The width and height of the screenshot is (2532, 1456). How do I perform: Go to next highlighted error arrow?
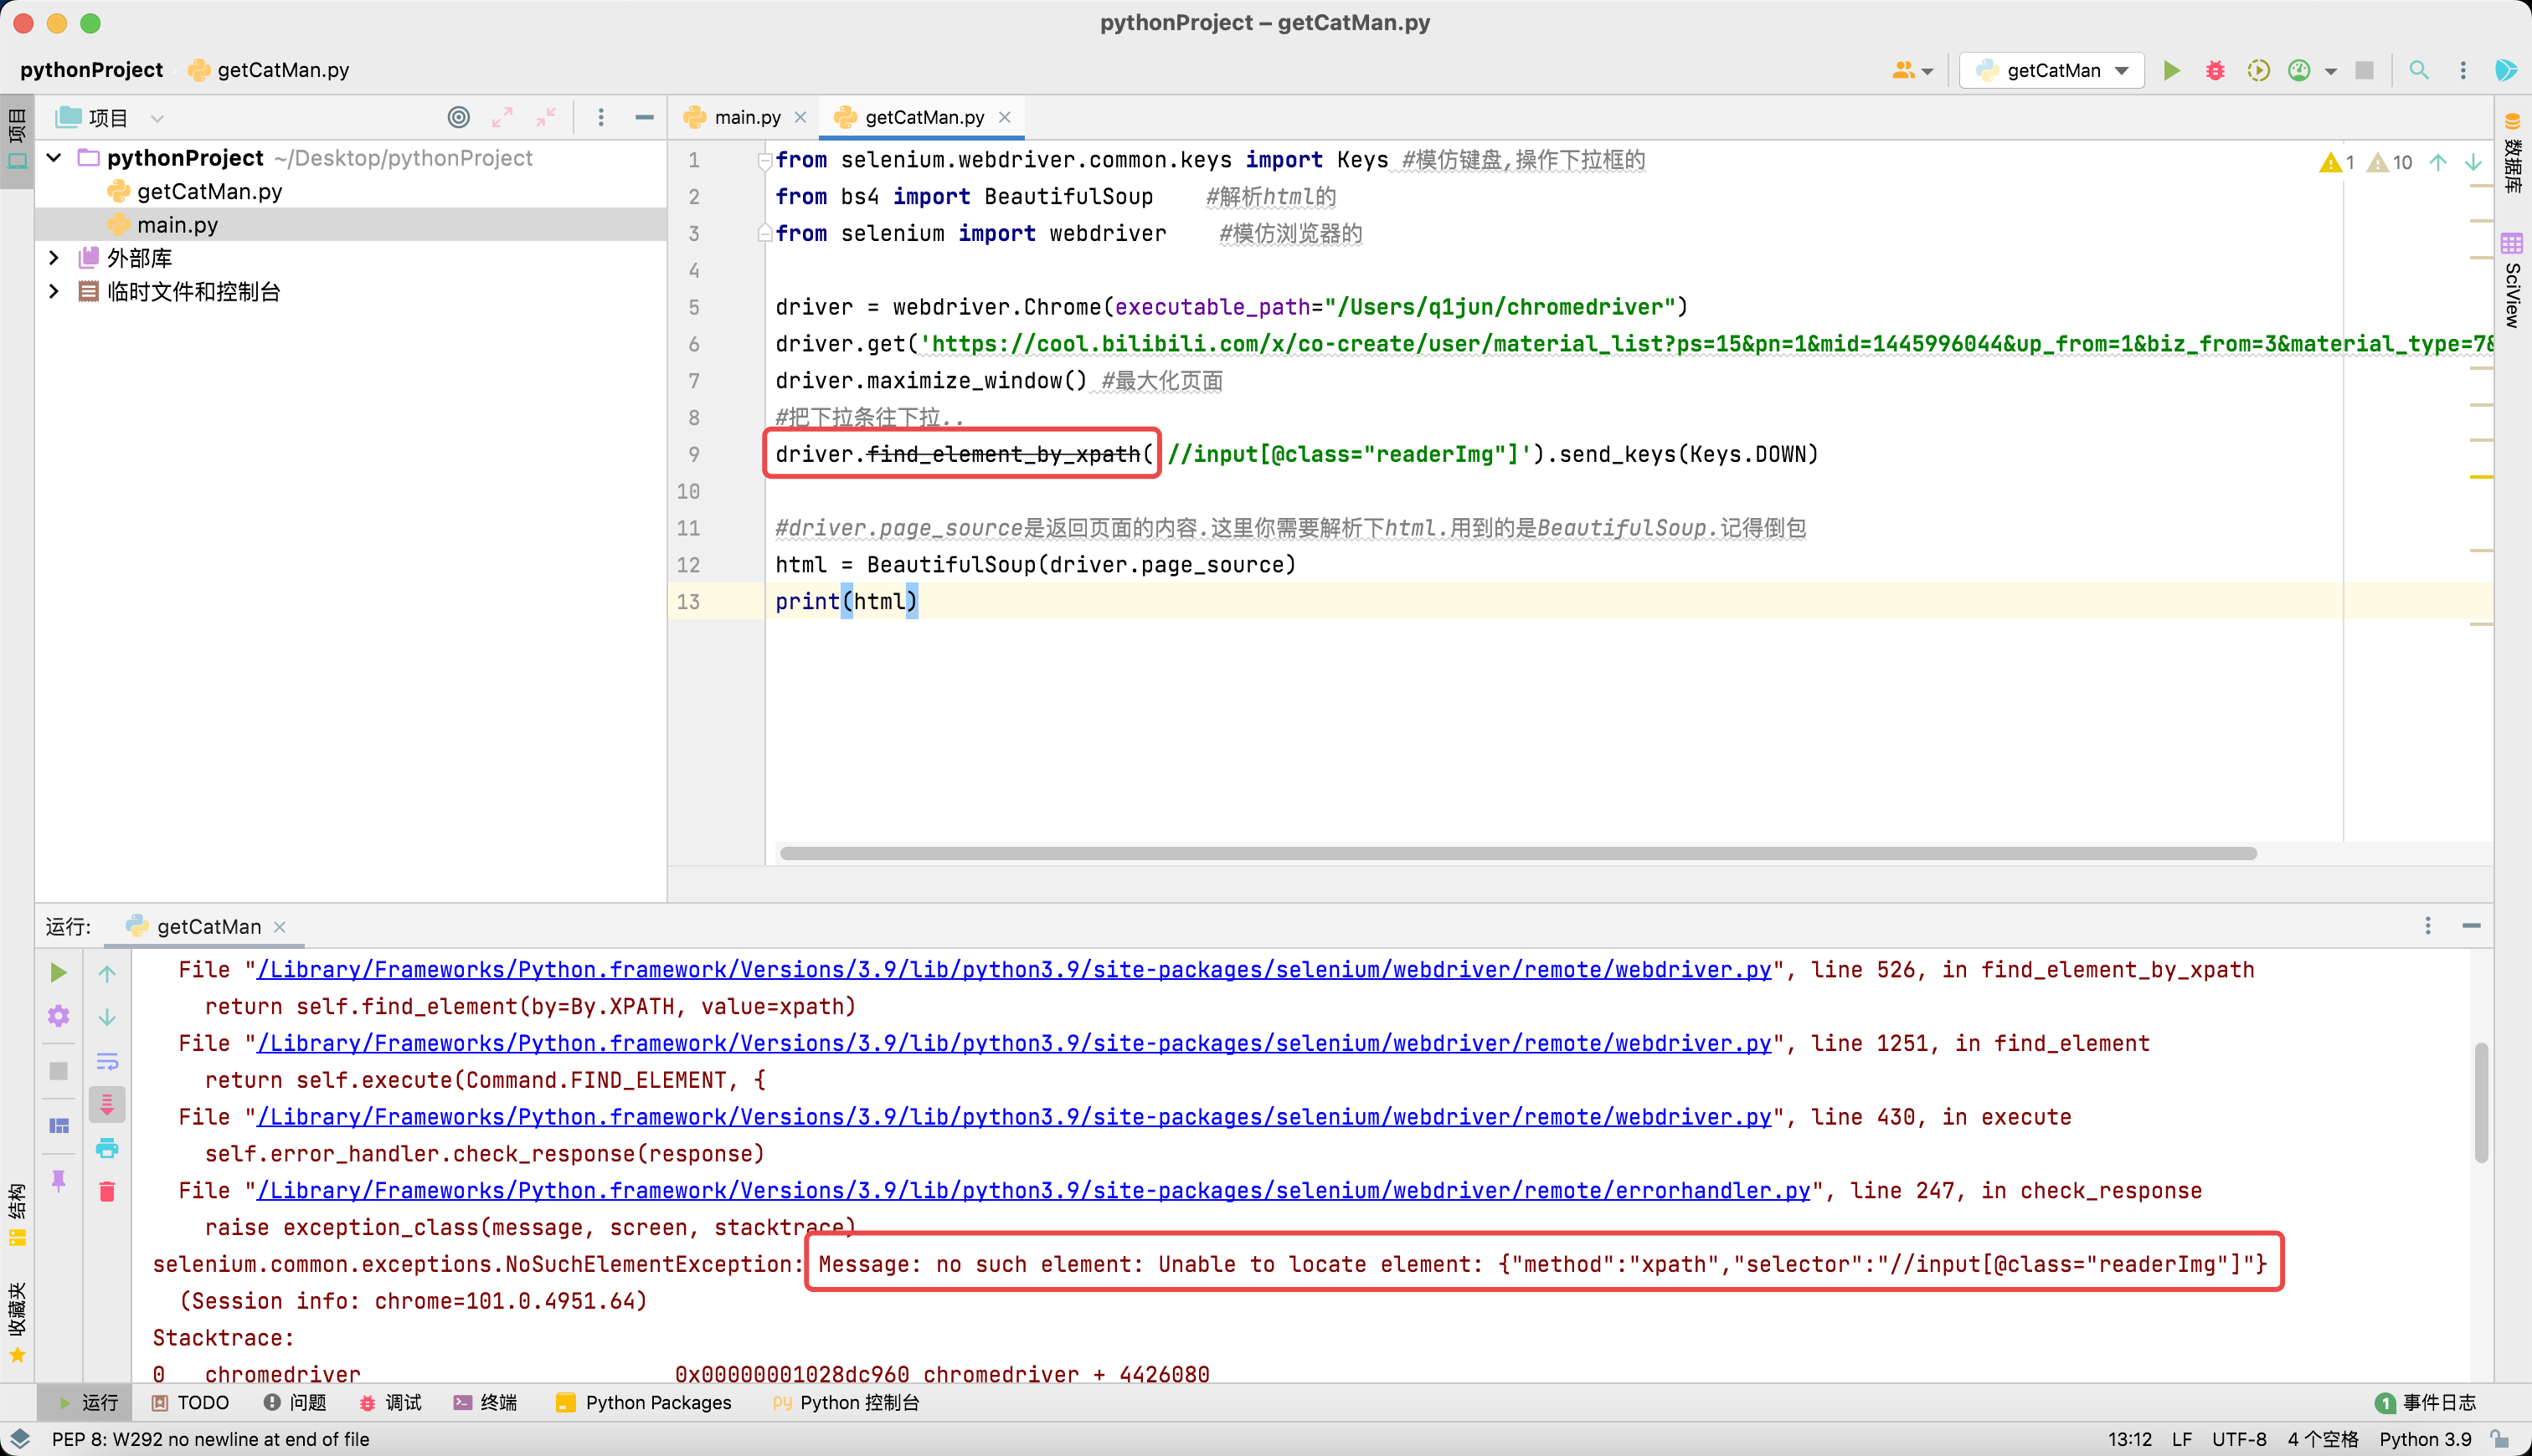click(x=2473, y=162)
